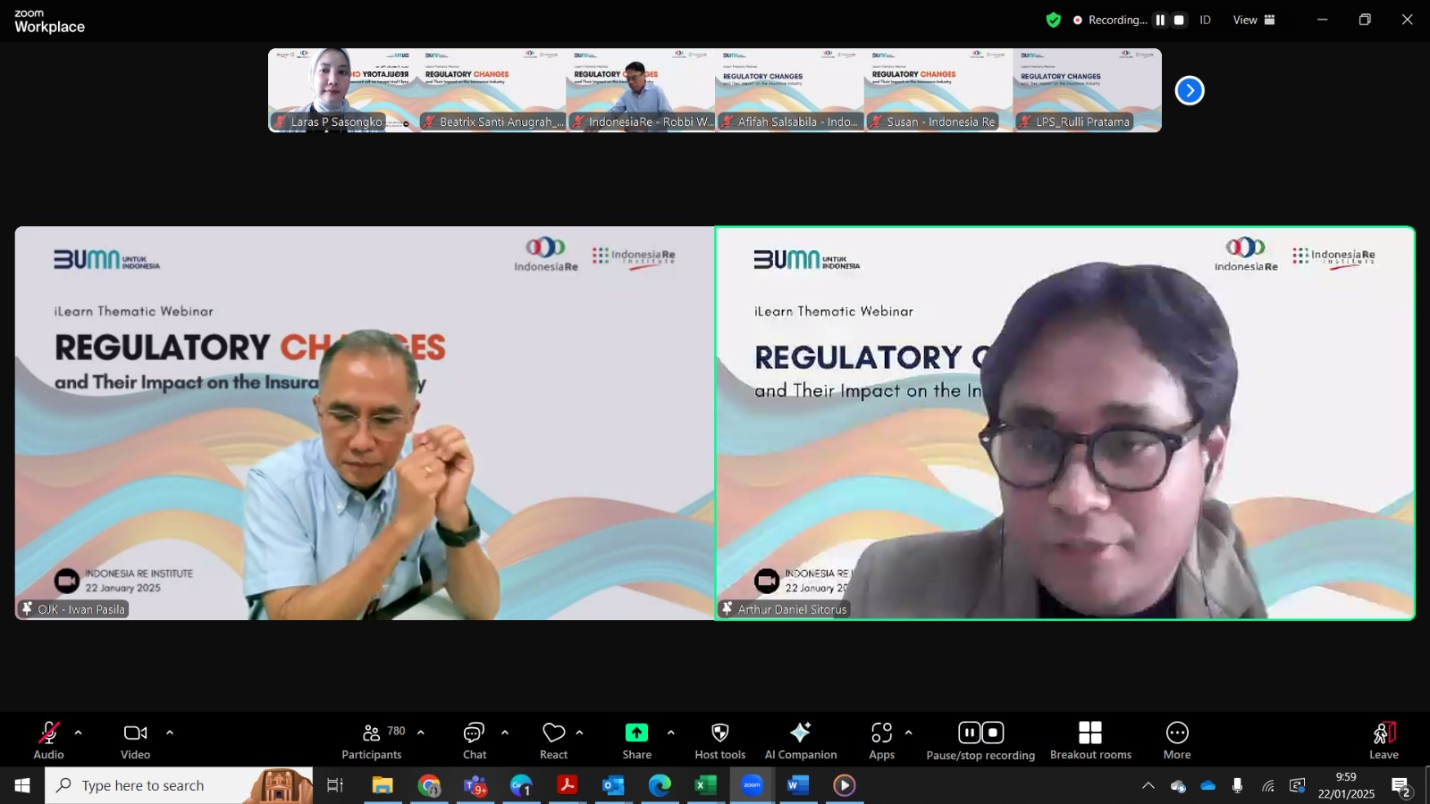
Task: Leave the meeting
Action: tap(1384, 741)
